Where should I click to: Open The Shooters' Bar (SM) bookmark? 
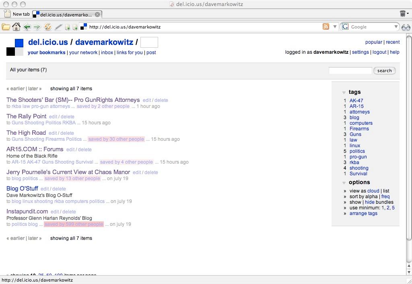point(73,100)
